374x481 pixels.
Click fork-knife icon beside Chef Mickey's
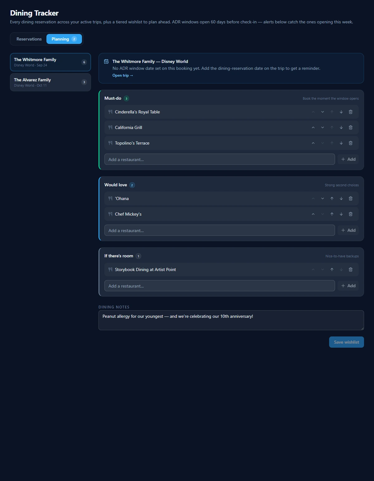110,214
